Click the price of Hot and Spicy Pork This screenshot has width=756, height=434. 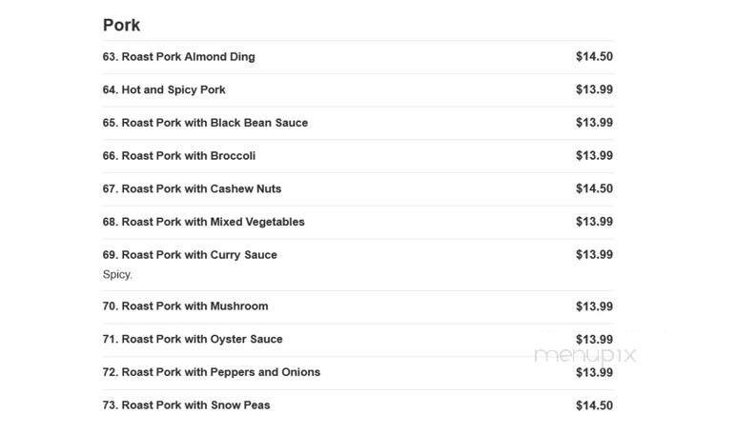pyautogui.click(x=594, y=89)
